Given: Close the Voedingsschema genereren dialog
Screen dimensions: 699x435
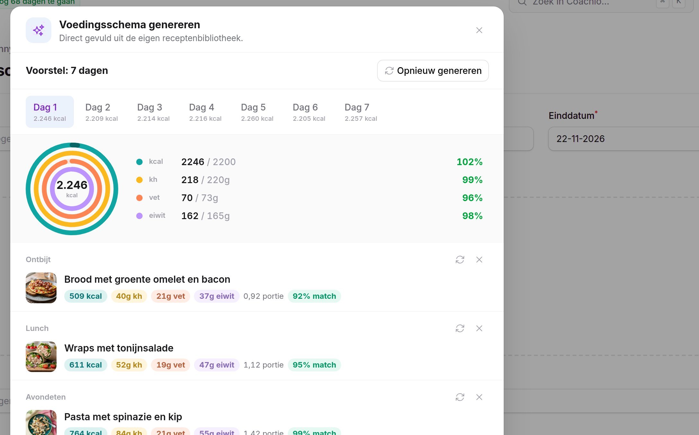Looking at the screenshot, I should (479, 30).
